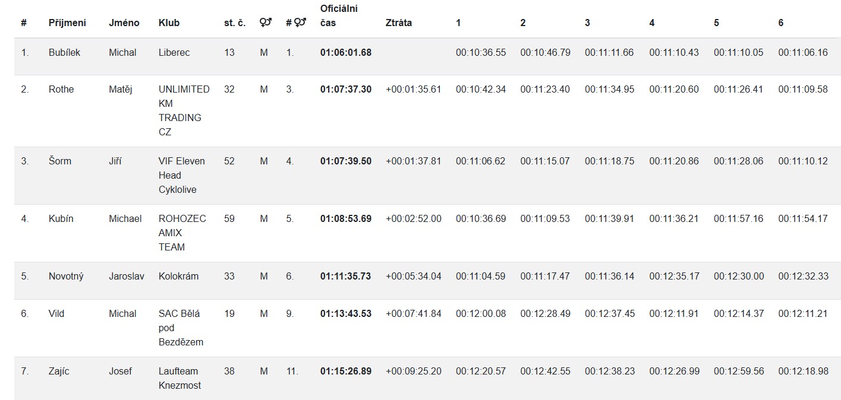Click Zajíc's official time 01:15:26.89

coord(345,371)
